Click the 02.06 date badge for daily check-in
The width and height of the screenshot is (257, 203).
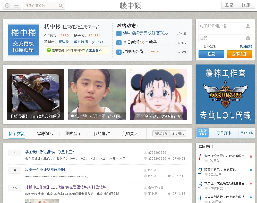[202, 133]
